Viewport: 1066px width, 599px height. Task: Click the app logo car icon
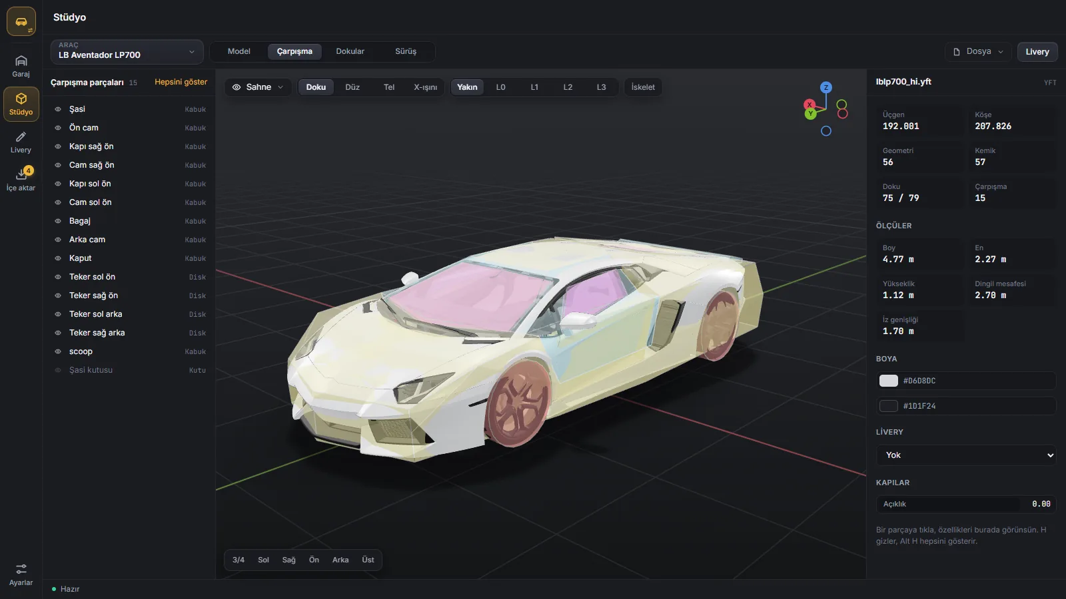pyautogui.click(x=21, y=22)
